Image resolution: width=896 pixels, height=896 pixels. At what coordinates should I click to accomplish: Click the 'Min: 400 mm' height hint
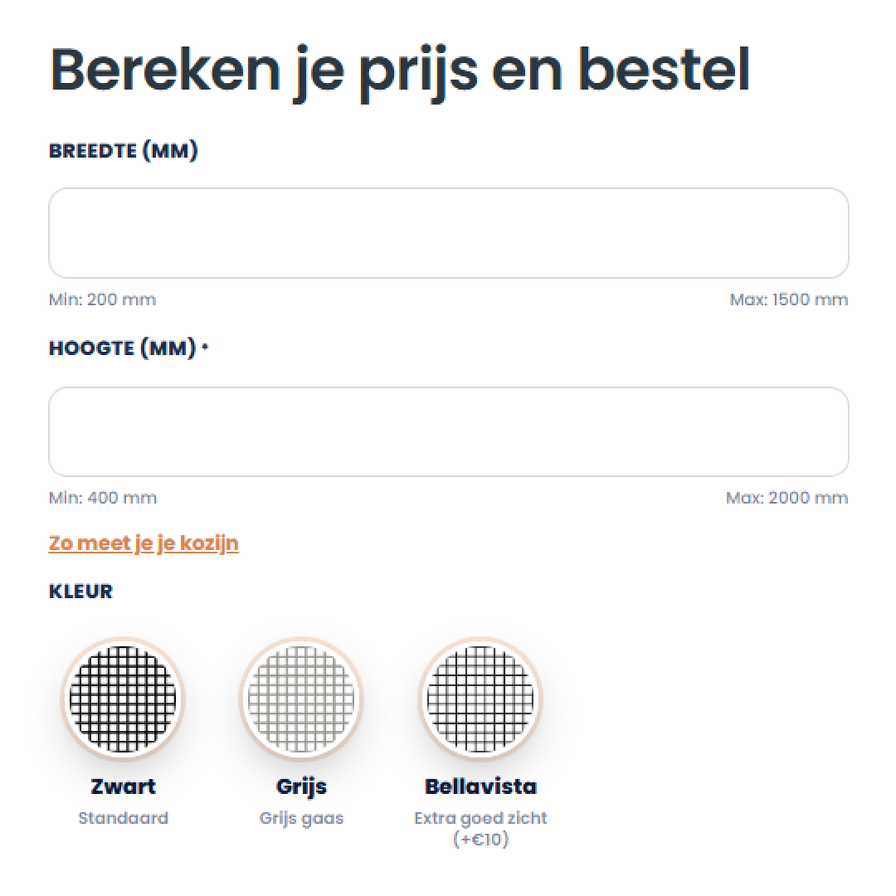(103, 498)
